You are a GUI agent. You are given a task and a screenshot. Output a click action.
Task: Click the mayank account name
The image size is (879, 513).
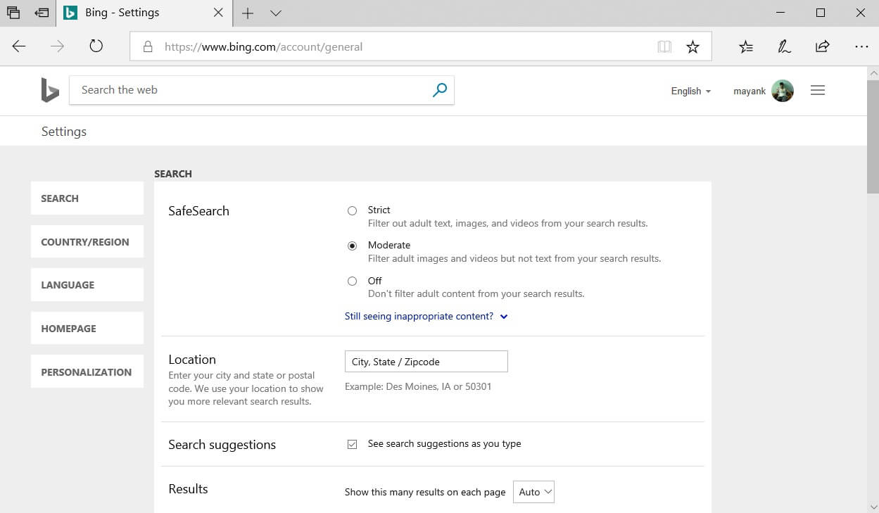coord(750,91)
